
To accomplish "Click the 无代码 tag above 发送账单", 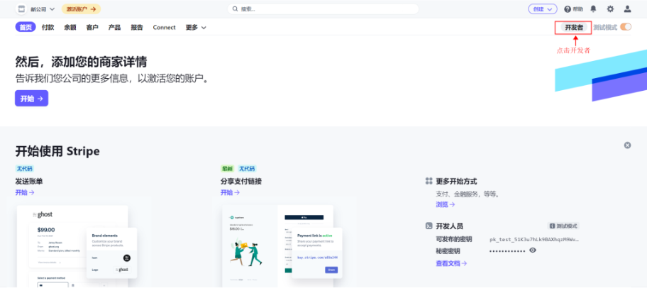I will coord(24,168).
